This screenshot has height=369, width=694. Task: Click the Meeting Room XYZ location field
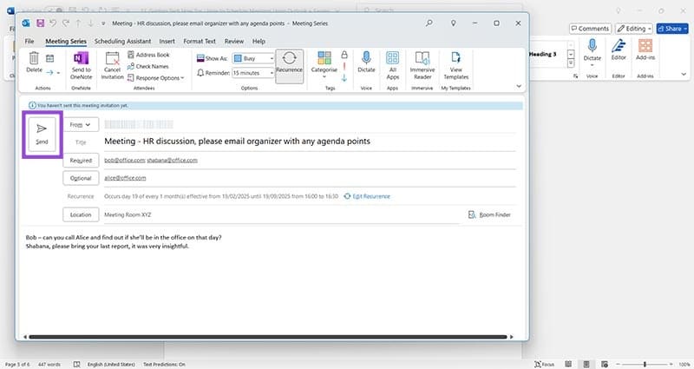pos(281,214)
